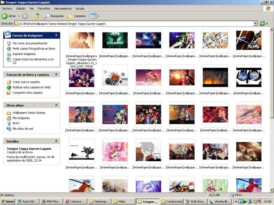Switch to the AutoCAD taskbar button
274x205 pixels.
(x=28, y=202)
